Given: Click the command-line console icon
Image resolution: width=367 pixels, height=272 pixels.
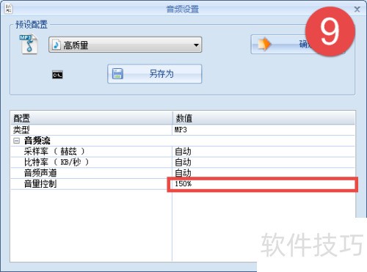Looking at the screenshot, I should pos(57,75).
